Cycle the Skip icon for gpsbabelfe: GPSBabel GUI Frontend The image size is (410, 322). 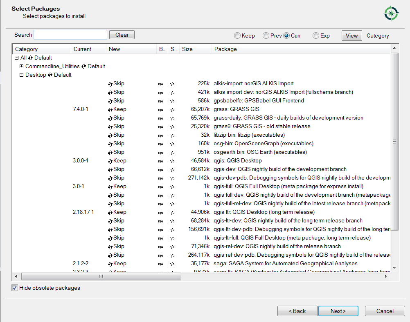pos(110,100)
